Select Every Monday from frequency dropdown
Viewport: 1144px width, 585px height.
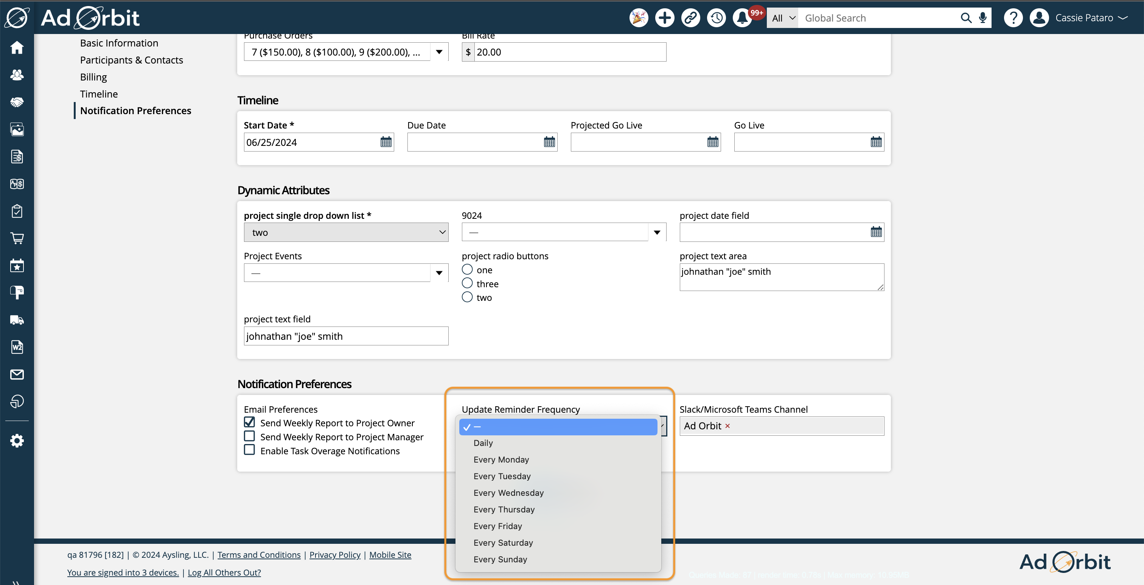pyautogui.click(x=500, y=459)
